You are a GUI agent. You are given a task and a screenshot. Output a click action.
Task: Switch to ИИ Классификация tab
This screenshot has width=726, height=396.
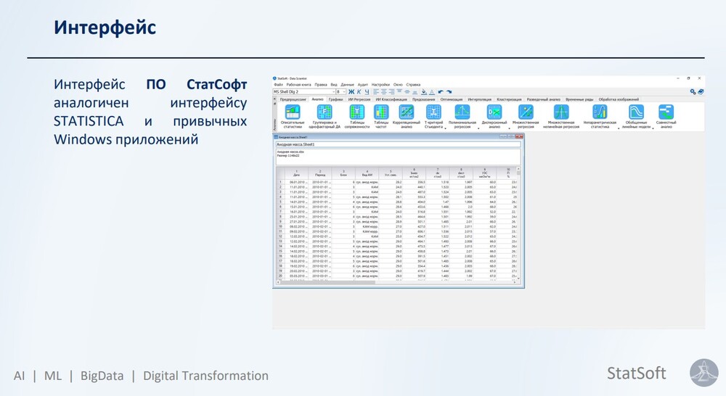(x=391, y=99)
